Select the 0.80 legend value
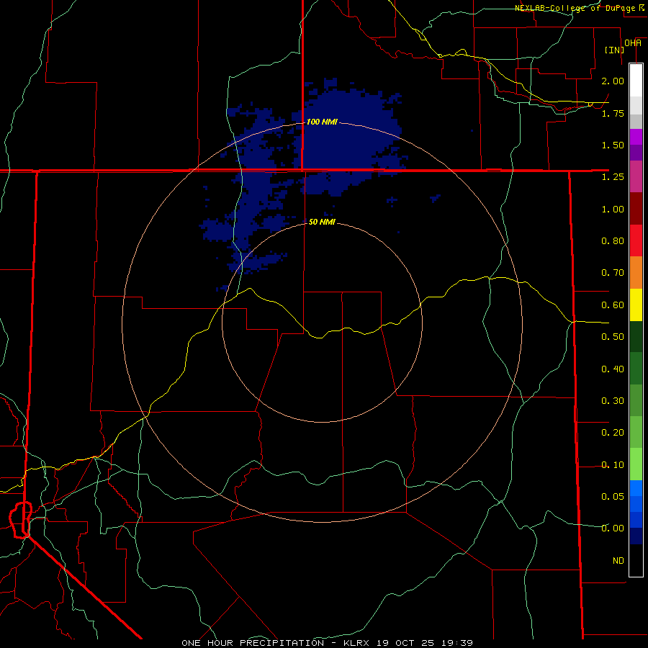 tap(613, 241)
